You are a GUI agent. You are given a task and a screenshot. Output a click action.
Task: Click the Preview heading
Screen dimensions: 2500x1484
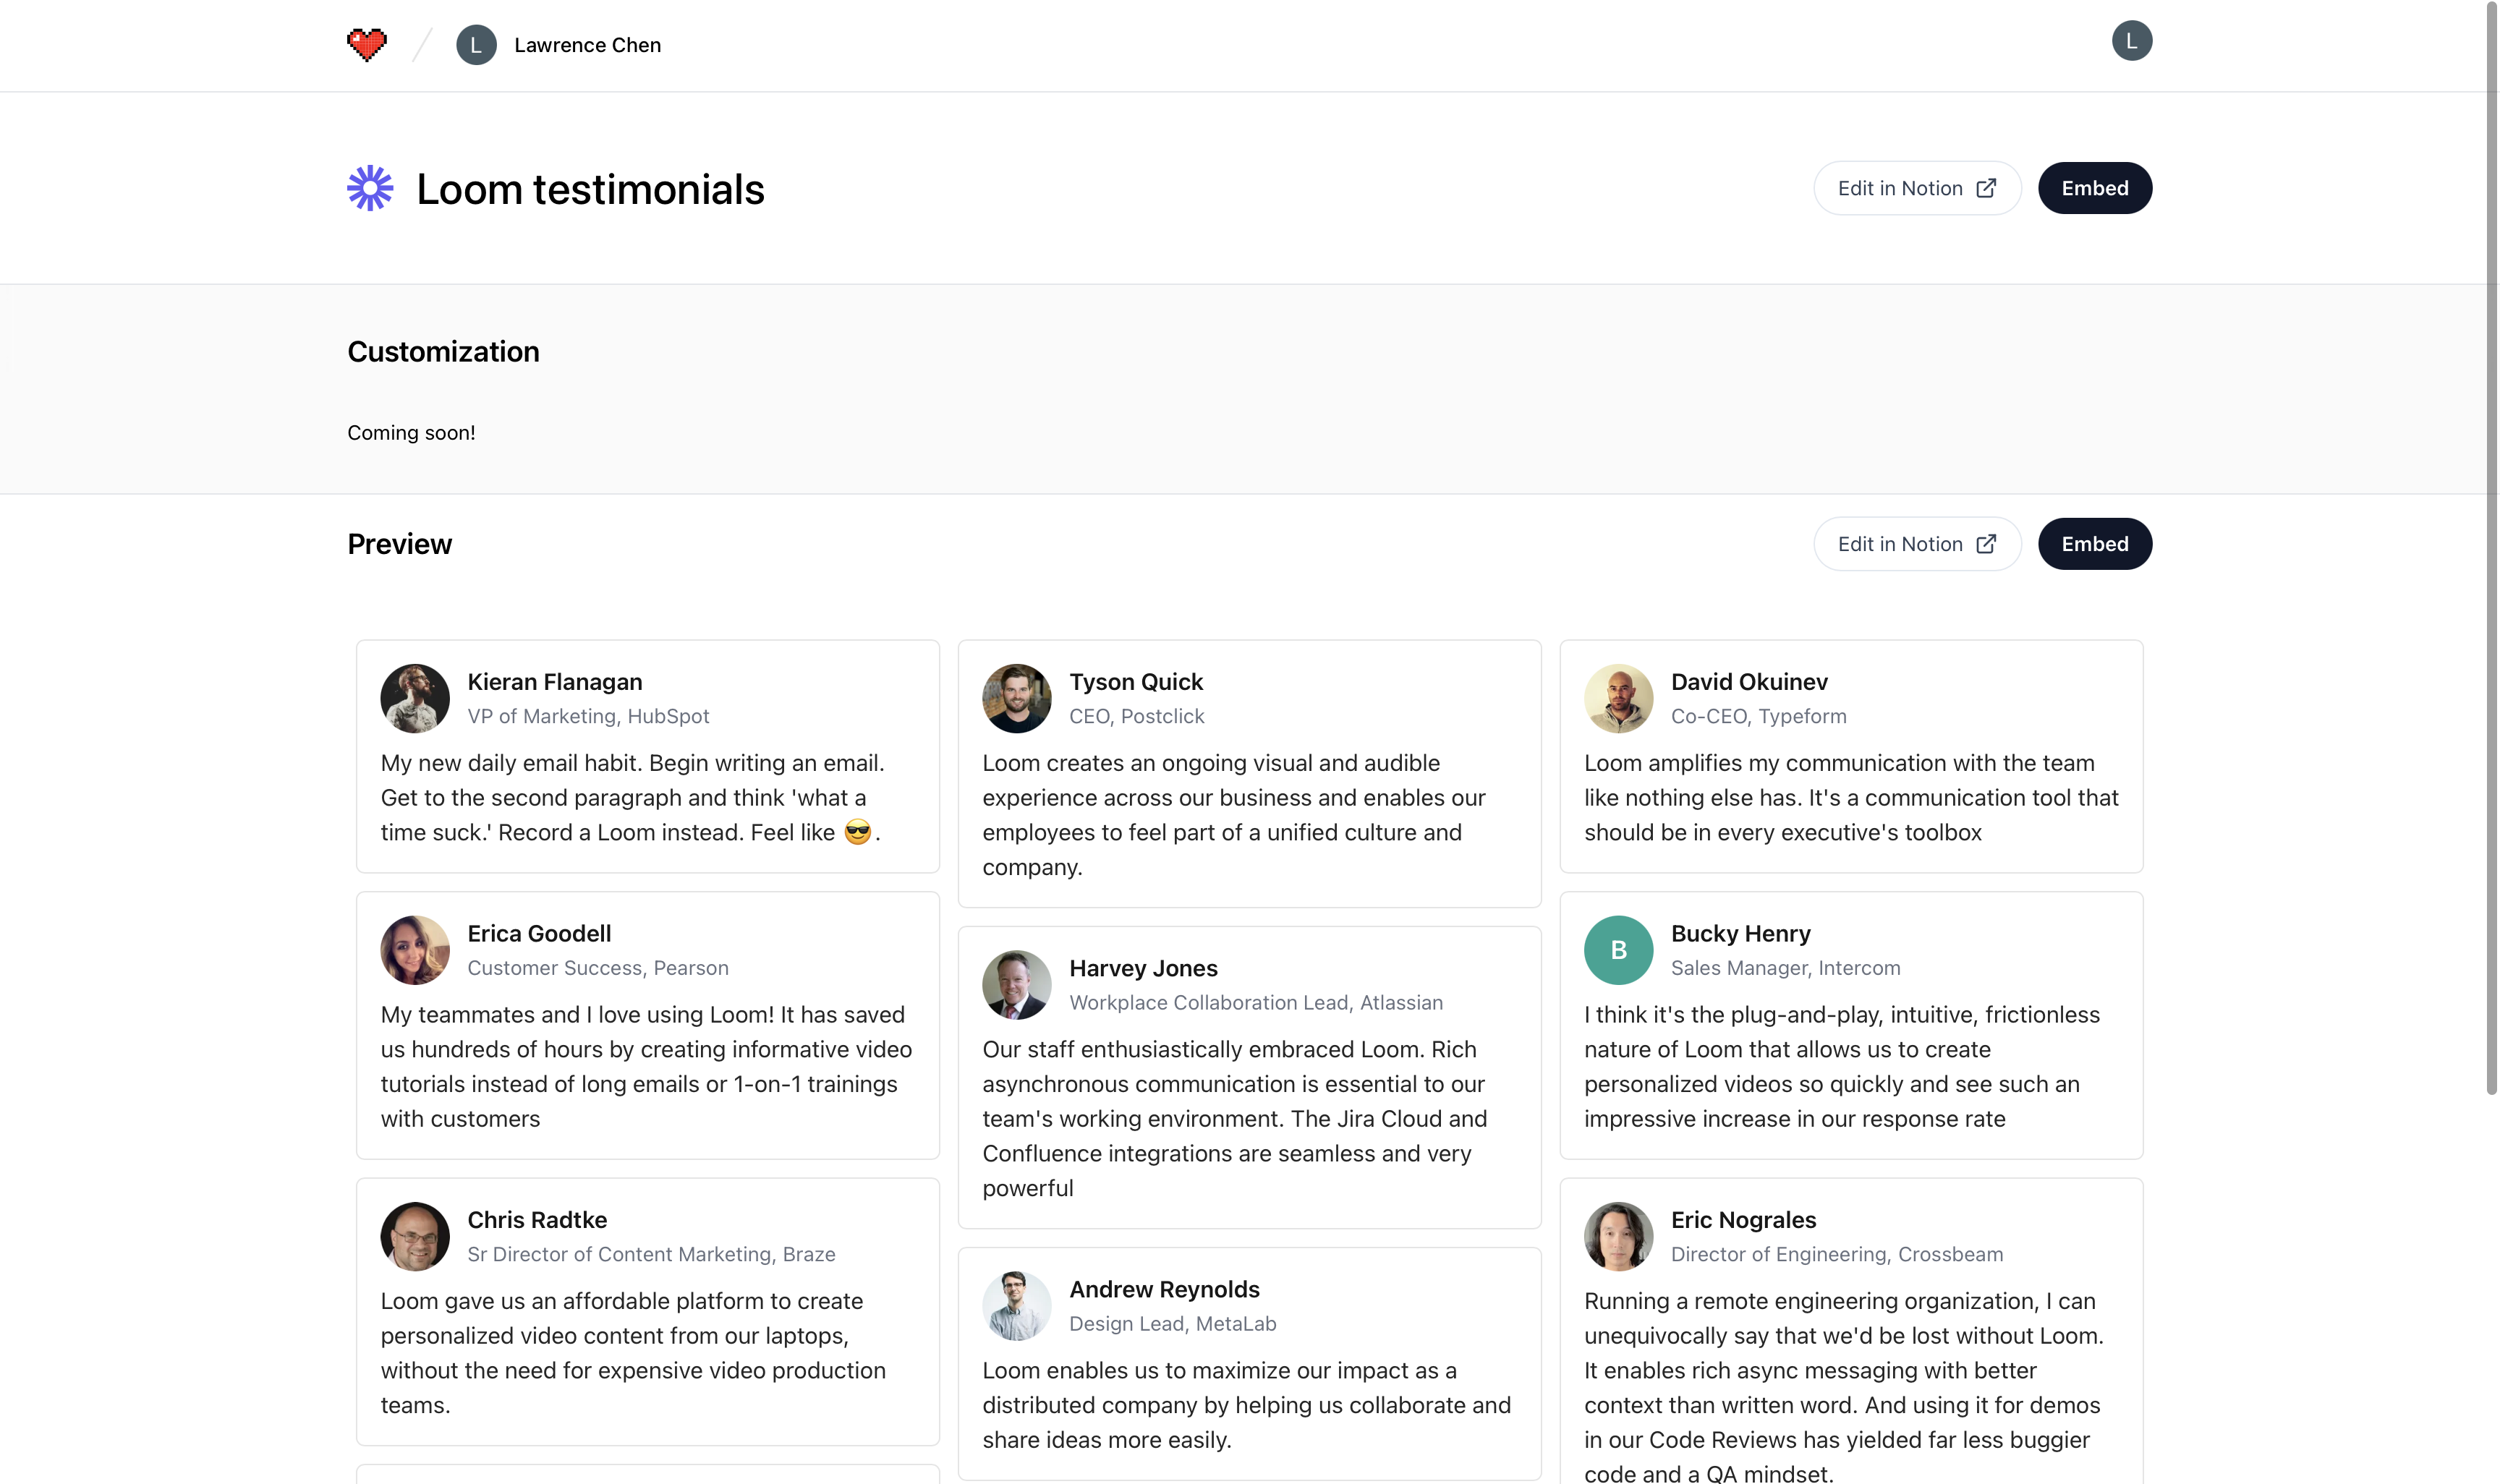tap(399, 544)
